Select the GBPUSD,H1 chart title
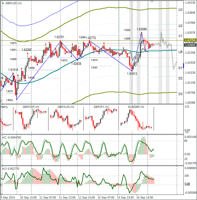 tap(14, 3)
